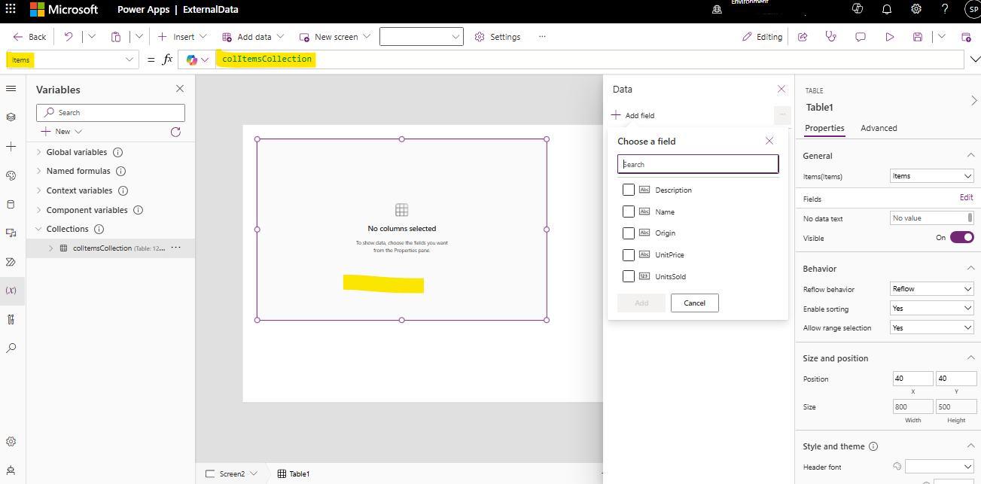Open the Header font dropdown
981x484 pixels.
click(x=940, y=467)
